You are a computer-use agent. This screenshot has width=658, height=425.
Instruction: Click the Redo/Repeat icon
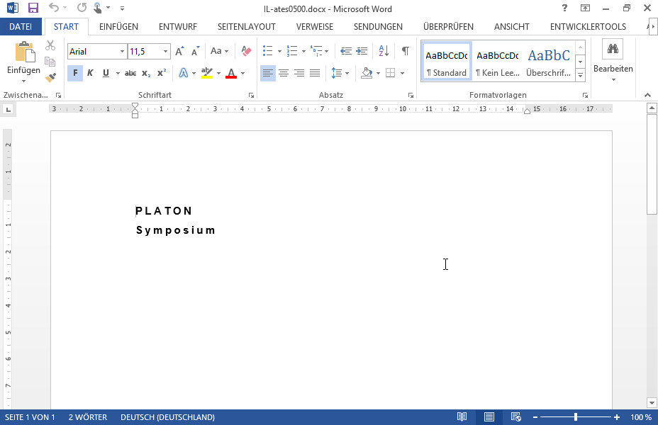(82, 8)
